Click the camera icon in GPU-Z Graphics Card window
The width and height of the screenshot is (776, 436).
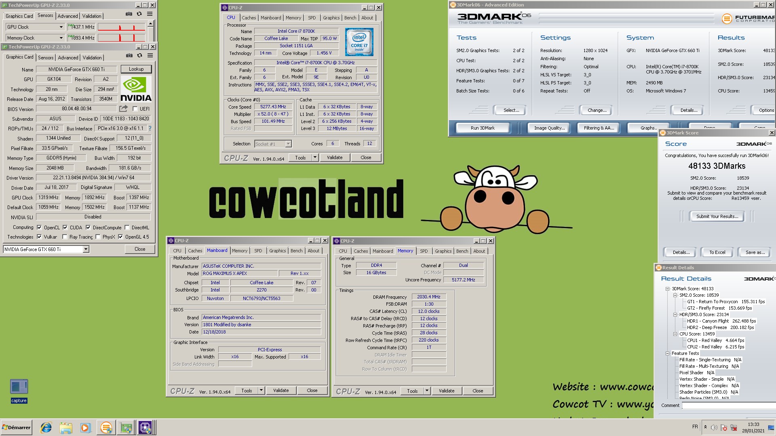(129, 55)
